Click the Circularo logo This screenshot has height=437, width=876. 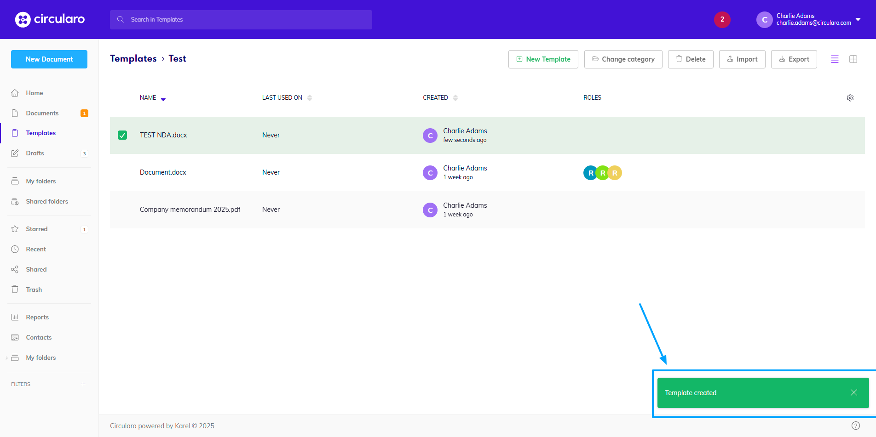click(50, 19)
